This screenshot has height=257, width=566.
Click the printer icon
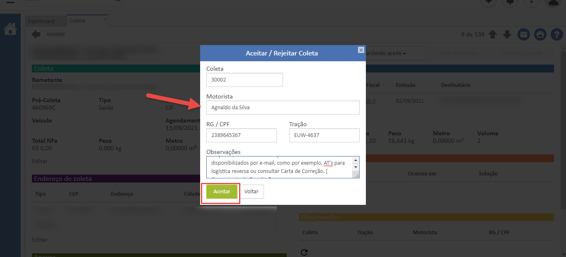(x=540, y=34)
